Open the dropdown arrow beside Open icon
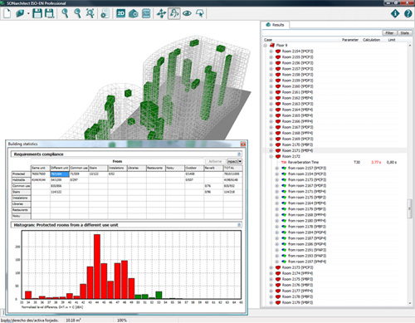This screenshot has height=323, width=415. pyautogui.click(x=28, y=13)
